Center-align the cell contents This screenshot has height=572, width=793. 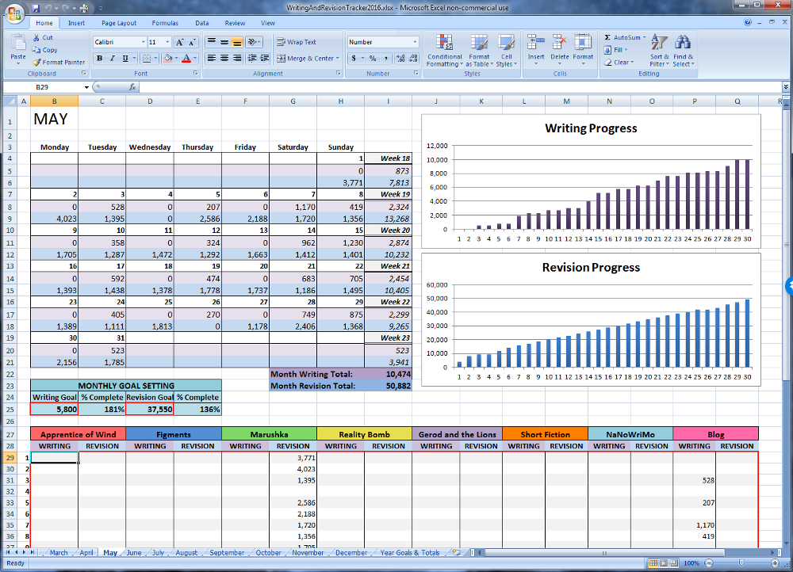(224, 58)
